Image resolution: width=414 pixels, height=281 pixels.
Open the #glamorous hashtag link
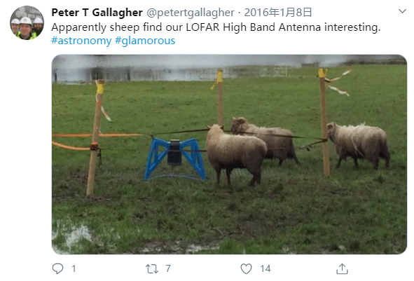pyautogui.click(x=145, y=41)
